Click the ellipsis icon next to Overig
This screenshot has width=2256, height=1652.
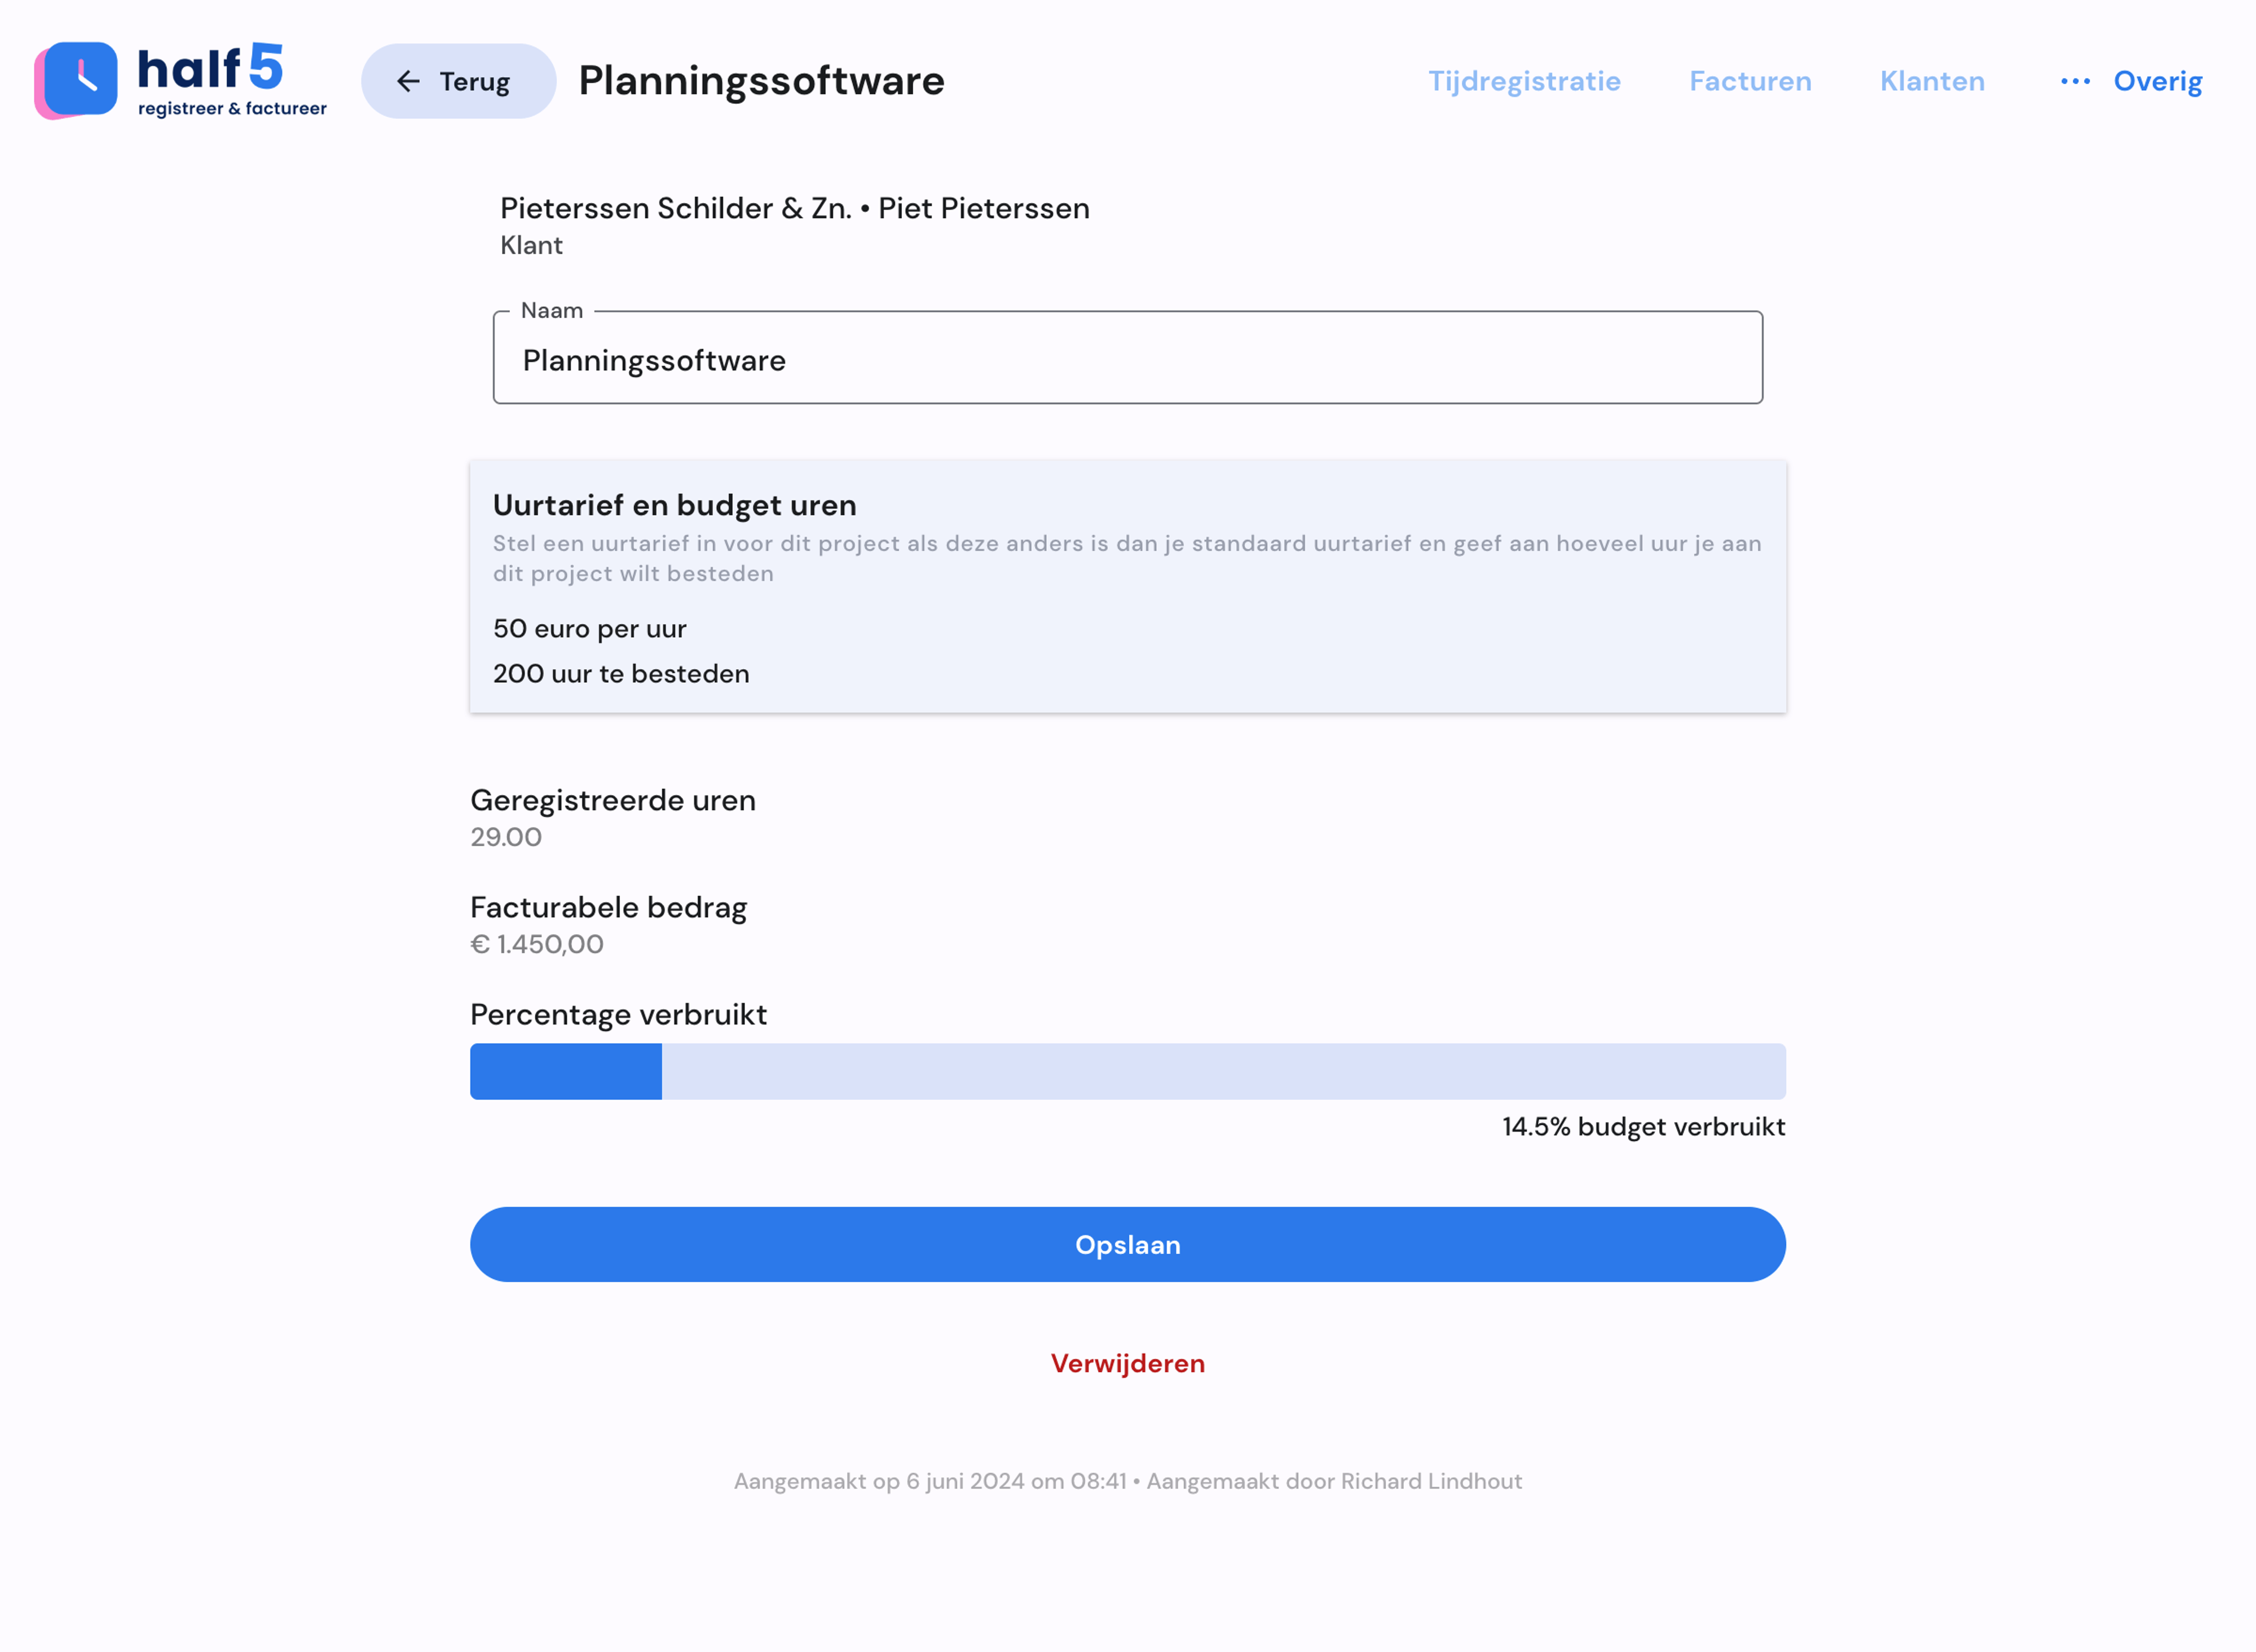pyautogui.click(x=2075, y=81)
